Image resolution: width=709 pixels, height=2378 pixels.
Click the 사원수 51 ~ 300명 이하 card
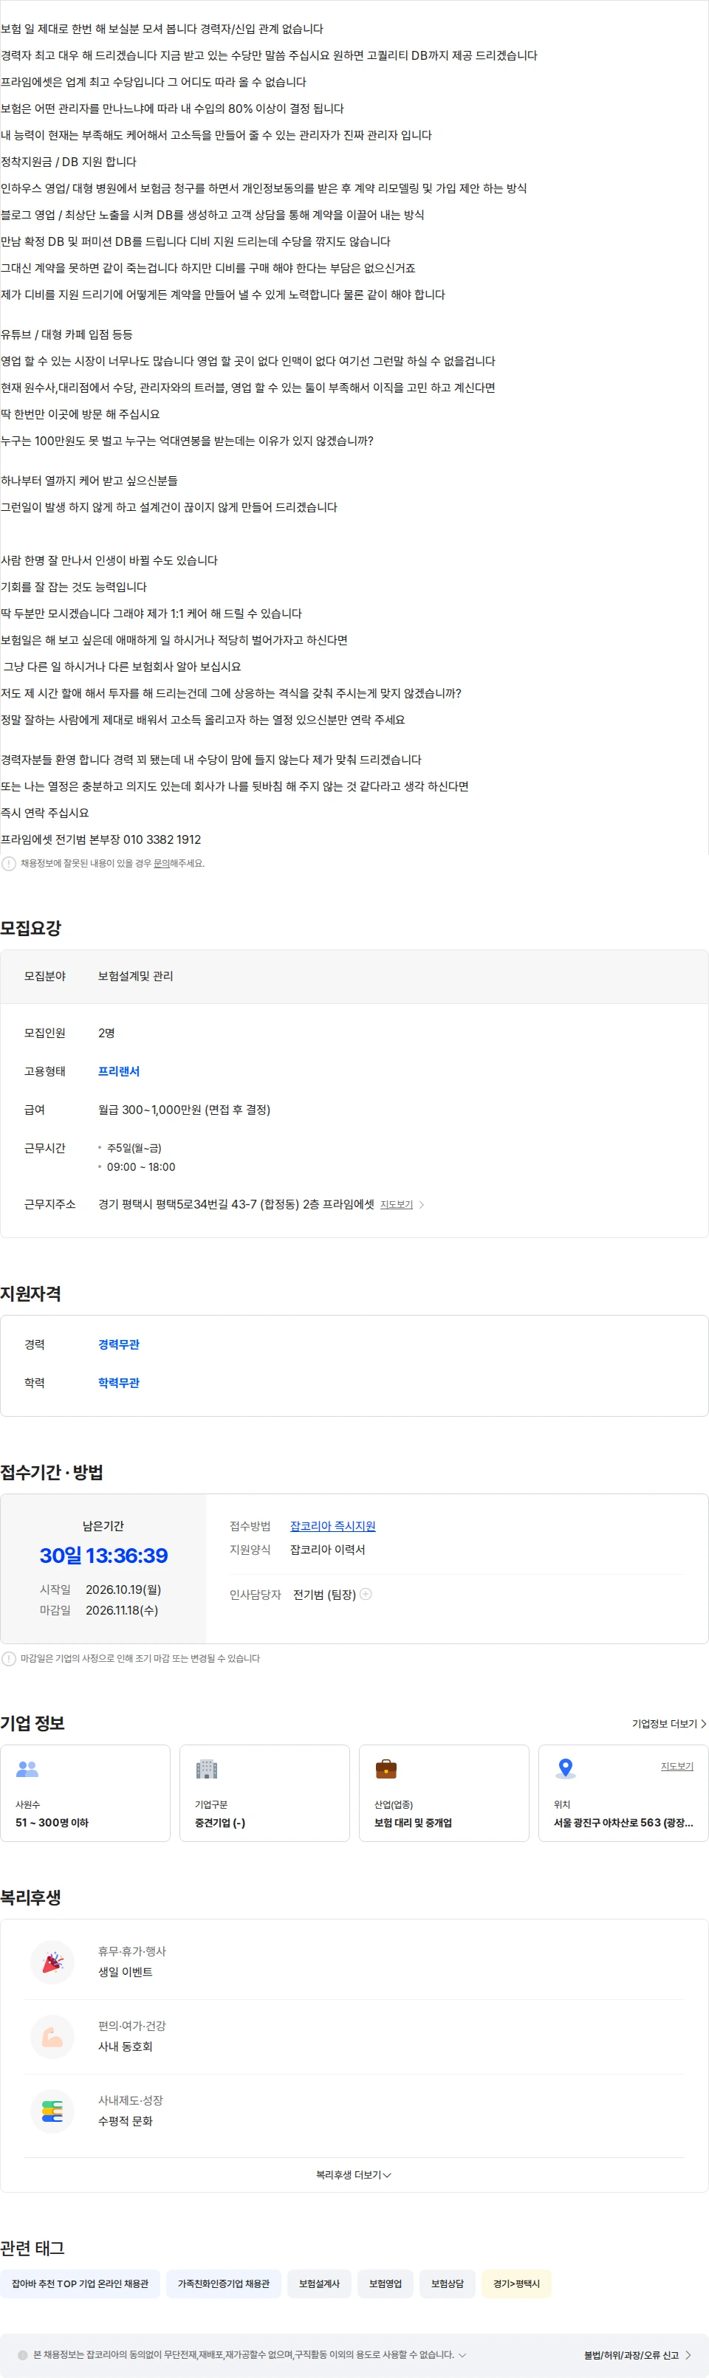(x=86, y=1793)
